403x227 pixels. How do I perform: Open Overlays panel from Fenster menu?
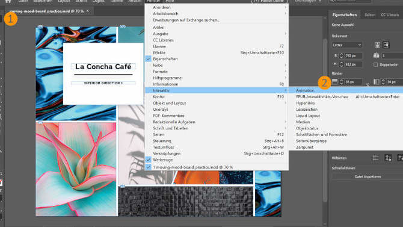point(217,110)
